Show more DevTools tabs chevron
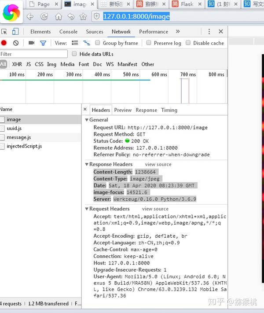 point(178,32)
